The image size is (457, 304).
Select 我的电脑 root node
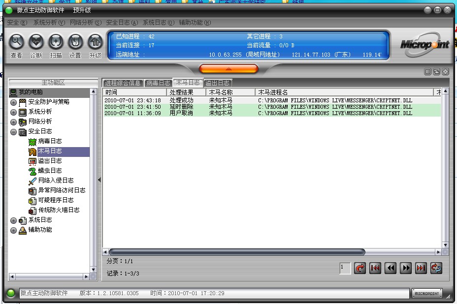[x=31, y=92]
